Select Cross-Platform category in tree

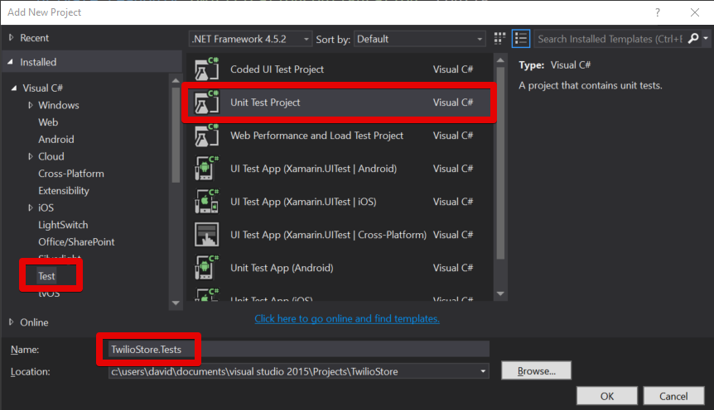(x=71, y=174)
